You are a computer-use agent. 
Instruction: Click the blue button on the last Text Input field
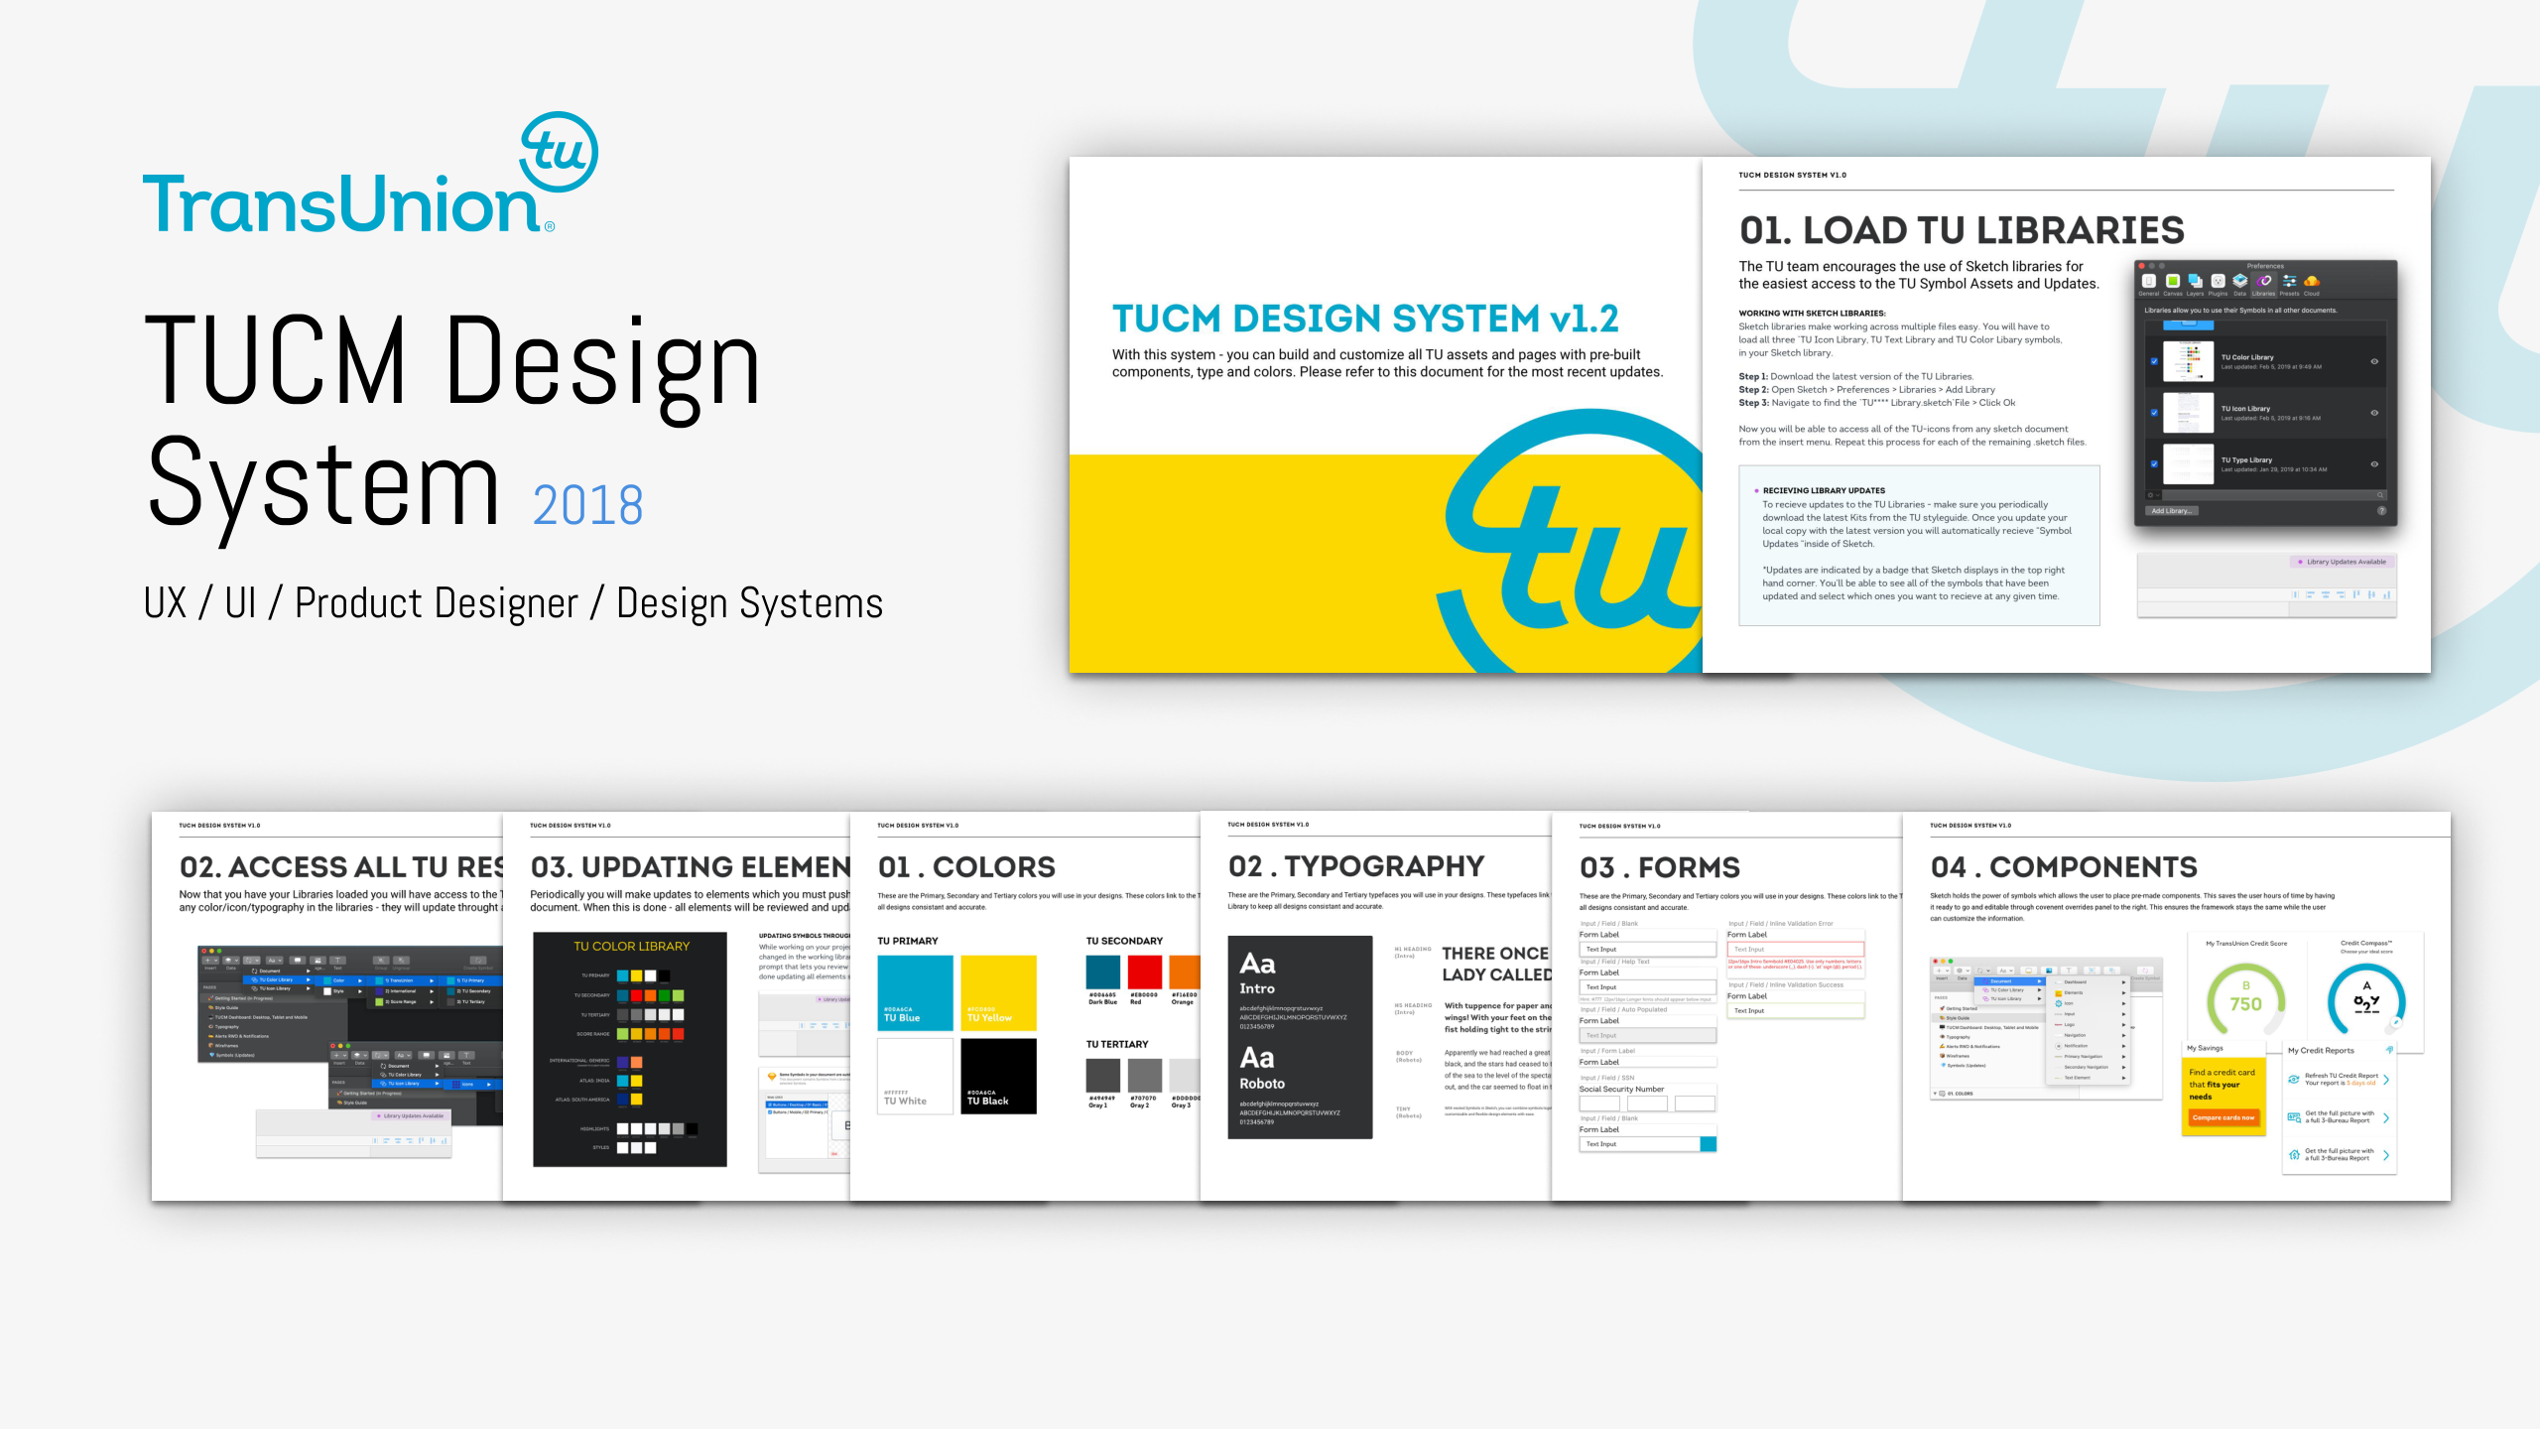click(x=1709, y=1144)
